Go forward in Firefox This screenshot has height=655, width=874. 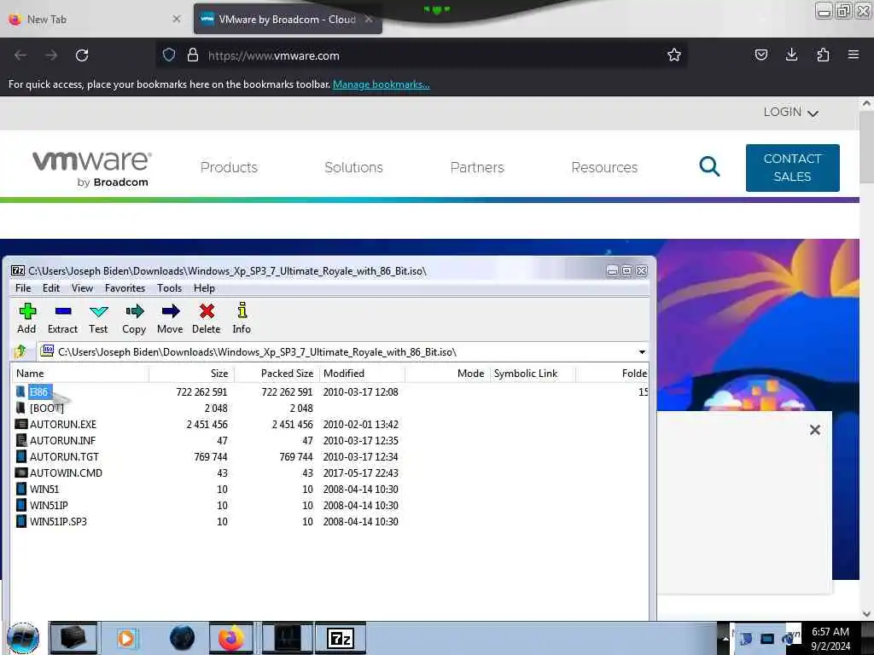(x=50, y=55)
